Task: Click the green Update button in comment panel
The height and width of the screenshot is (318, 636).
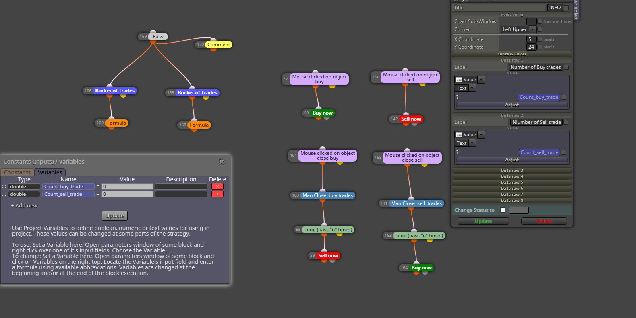Action: tap(483, 221)
